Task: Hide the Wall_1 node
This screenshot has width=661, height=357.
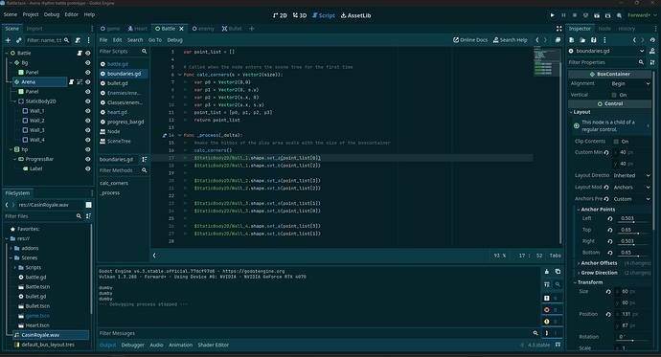Action: (x=88, y=111)
